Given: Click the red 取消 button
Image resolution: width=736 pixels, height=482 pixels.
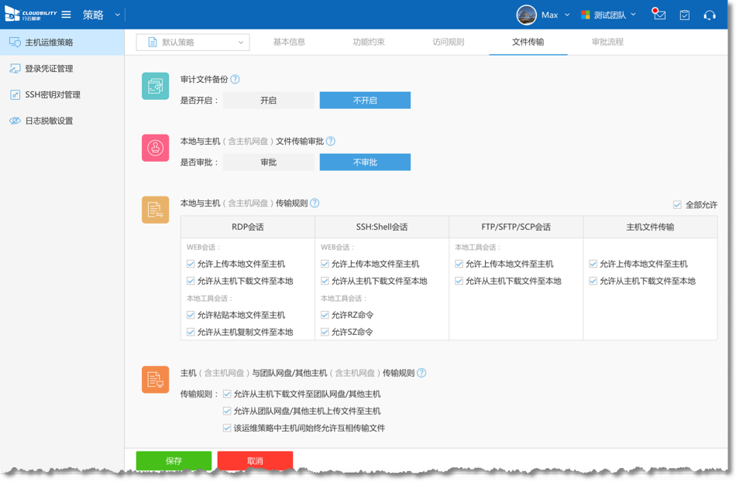Looking at the screenshot, I should click(255, 460).
